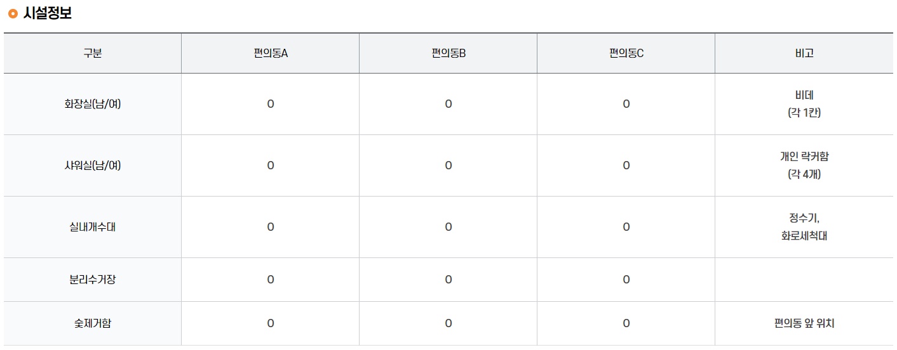
Task: Click the 편의동C mark for 실내개수대
Action: (626, 227)
